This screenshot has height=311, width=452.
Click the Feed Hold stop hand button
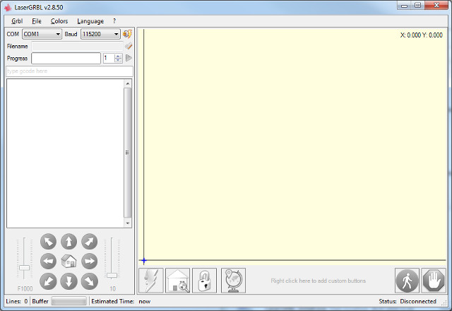[434, 281]
